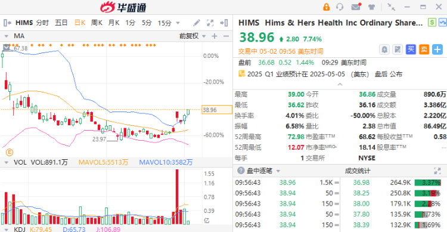This screenshot has width=447, height=232.
Task: Shrink the window with the compact mode arrows
Action: tap(391, 7)
